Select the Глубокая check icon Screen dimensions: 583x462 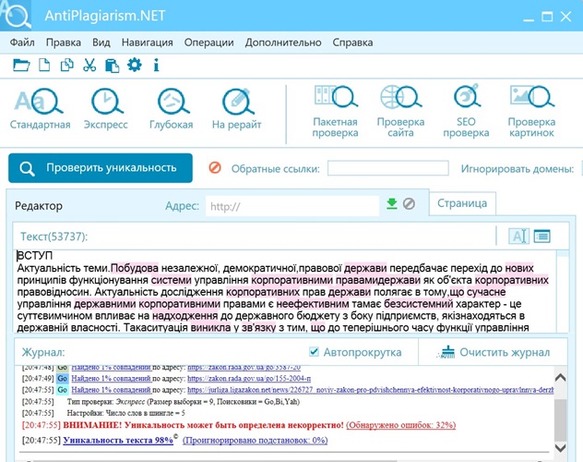171,109
